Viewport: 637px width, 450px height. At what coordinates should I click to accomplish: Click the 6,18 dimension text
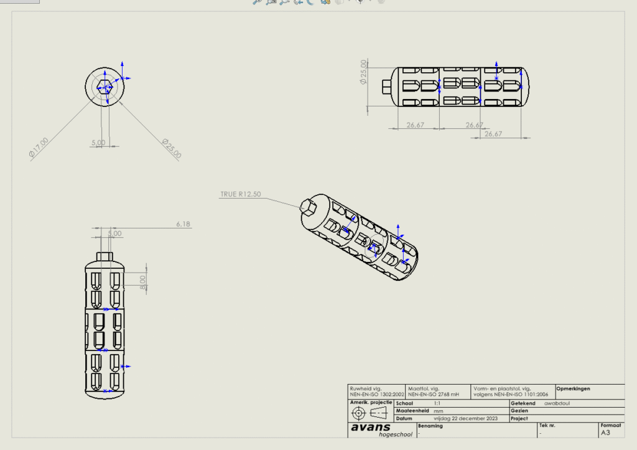pos(183,223)
